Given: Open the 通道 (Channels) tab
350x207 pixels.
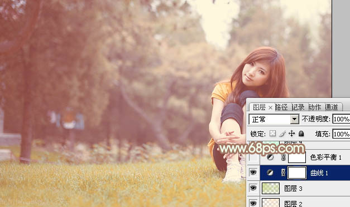Looking at the screenshot, I should (x=332, y=107).
